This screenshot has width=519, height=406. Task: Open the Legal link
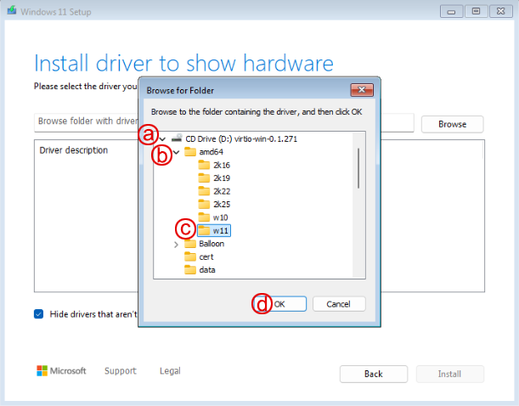(169, 371)
